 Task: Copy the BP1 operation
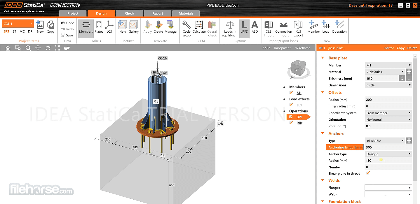click(x=400, y=48)
